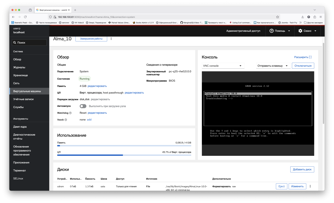Open Терминал from the sidebar

pyautogui.click(x=19, y=171)
